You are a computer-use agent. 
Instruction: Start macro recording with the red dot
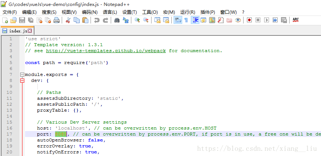coord(249,20)
